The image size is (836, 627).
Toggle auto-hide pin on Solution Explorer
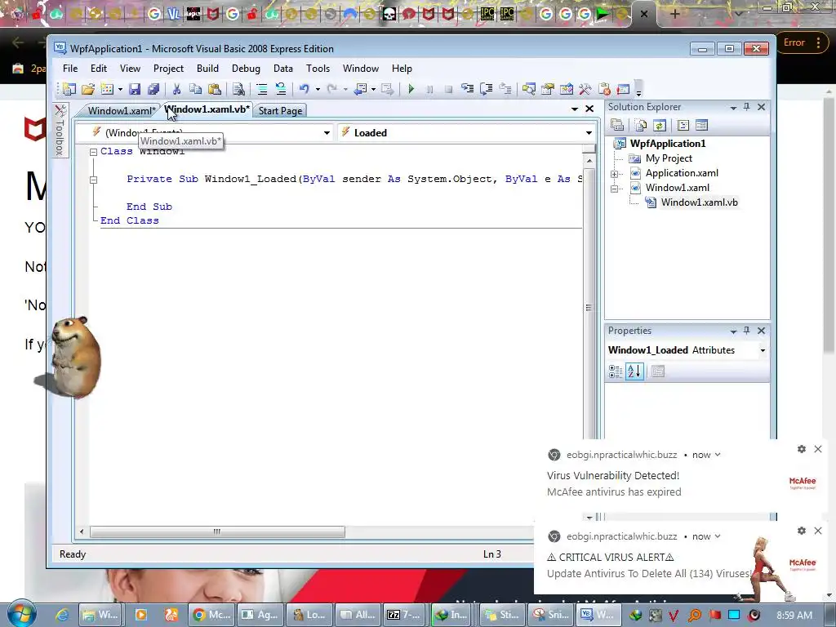(746, 107)
